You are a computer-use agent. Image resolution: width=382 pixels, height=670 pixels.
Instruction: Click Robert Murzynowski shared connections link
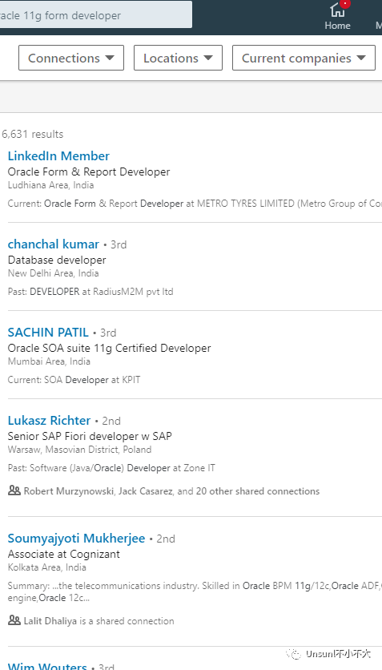pos(171,491)
